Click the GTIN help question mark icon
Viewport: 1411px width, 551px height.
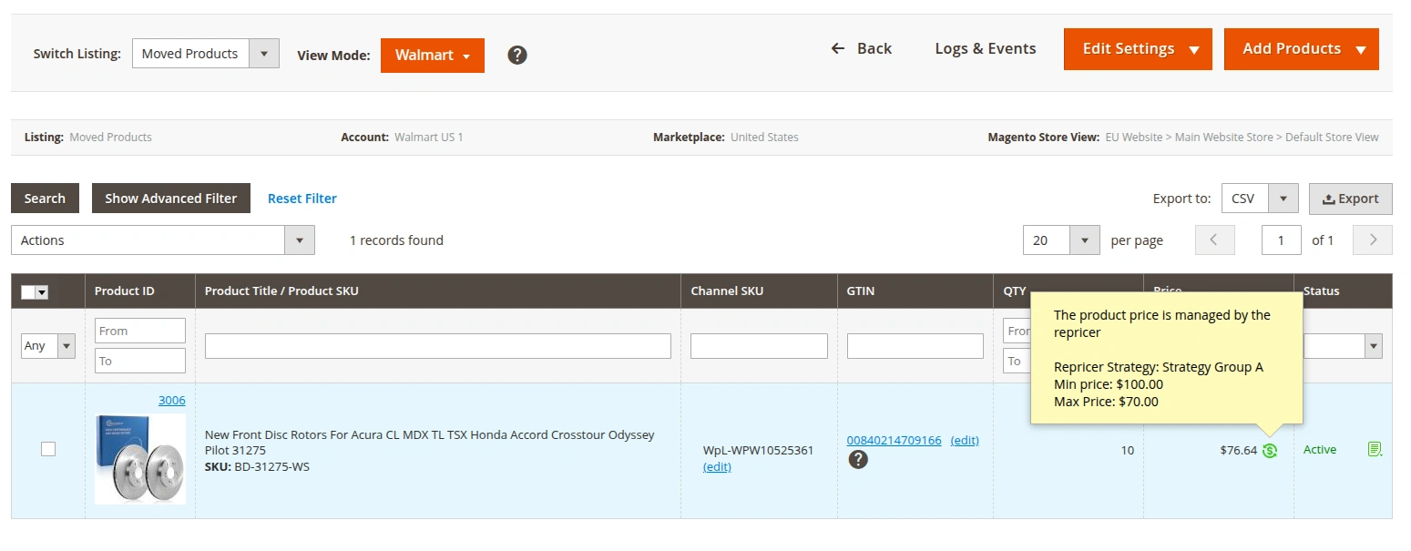coord(857,460)
